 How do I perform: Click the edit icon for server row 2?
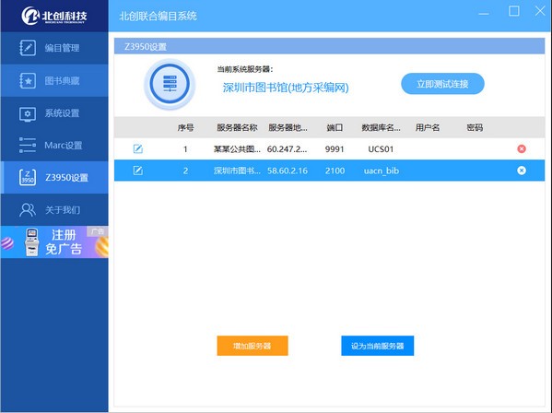[138, 171]
